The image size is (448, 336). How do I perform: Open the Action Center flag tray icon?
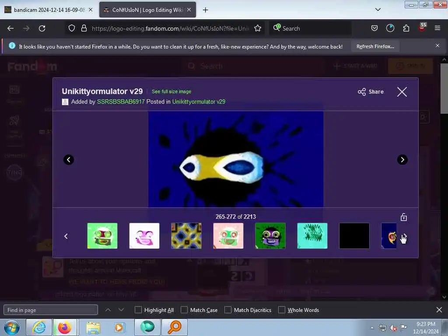(403, 327)
